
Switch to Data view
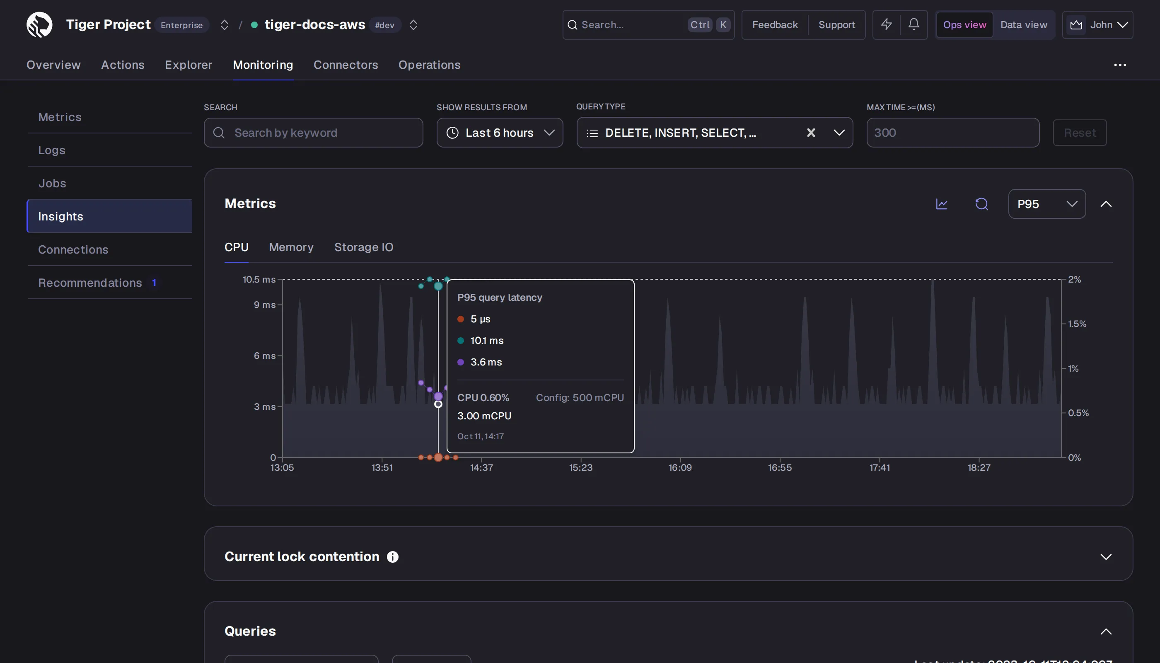tap(1023, 24)
